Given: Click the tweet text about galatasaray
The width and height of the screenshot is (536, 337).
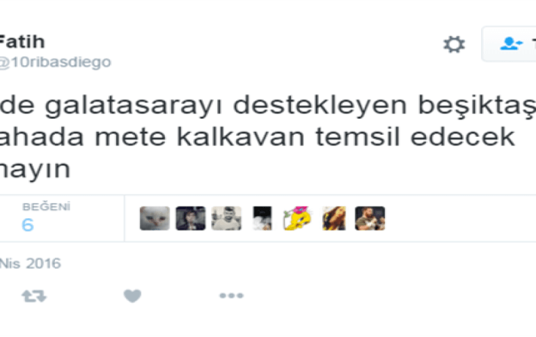Looking at the screenshot, I should click(268, 106).
